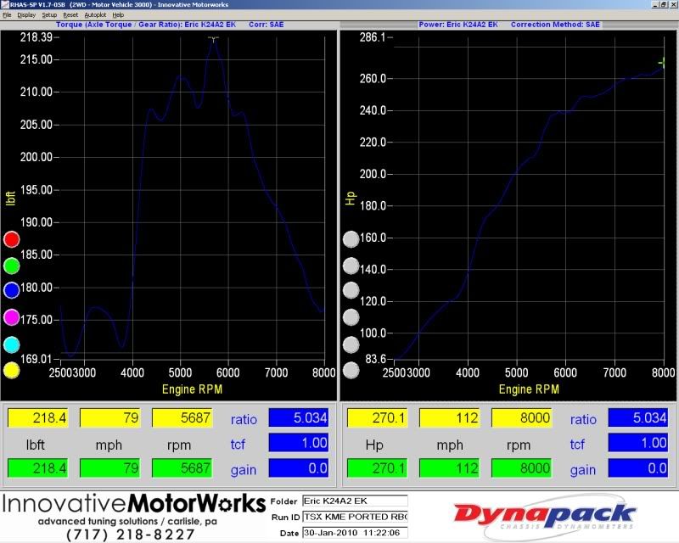Click the power panel gain value 0.0
Screen dimensions: 679x543
point(638,468)
